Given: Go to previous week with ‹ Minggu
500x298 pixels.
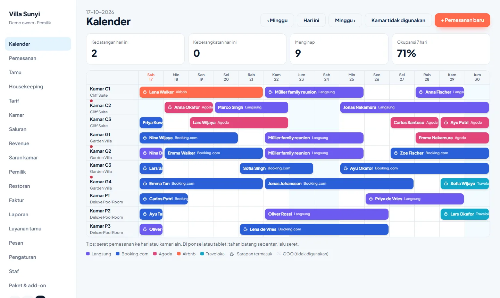Looking at the screenshot, I should coord(277,20).
